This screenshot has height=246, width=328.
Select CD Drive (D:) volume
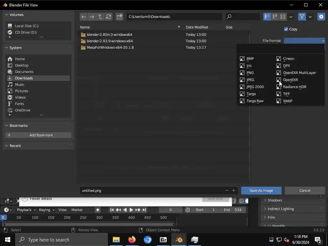(x=38, y=32)
